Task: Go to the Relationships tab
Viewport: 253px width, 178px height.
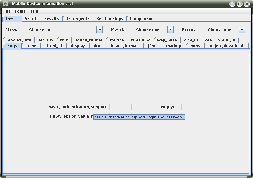Action: pos(110,19)
